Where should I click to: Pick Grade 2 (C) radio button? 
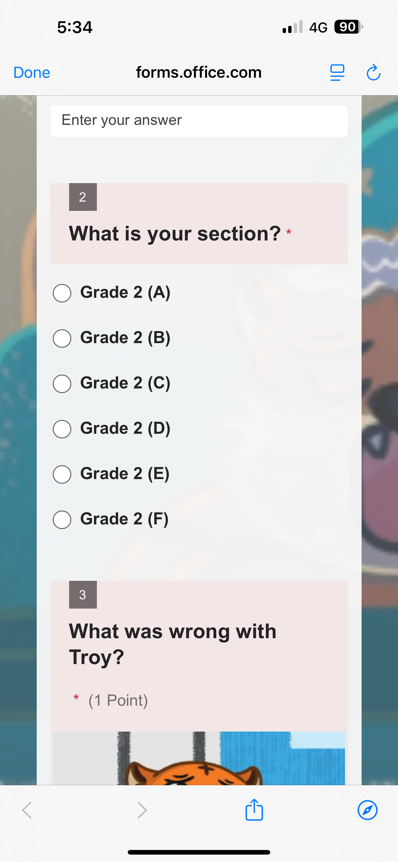pos(62,384)
